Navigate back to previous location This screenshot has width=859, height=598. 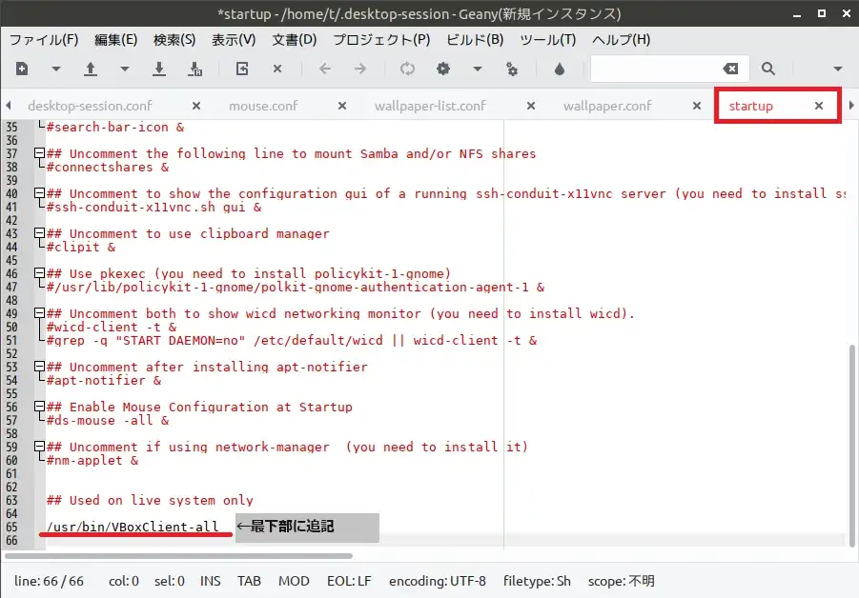(324, 69)
